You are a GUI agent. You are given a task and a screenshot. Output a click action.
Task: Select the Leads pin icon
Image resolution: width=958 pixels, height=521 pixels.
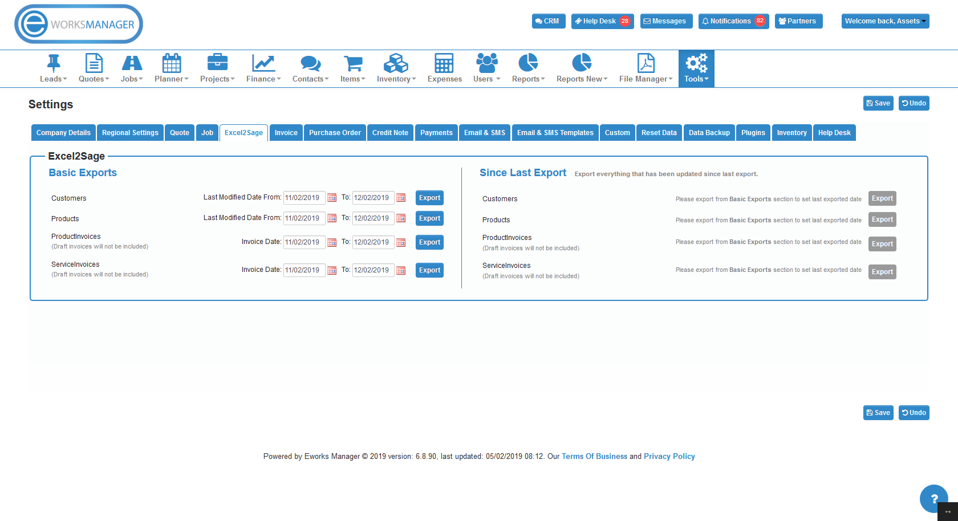point(52,62)
